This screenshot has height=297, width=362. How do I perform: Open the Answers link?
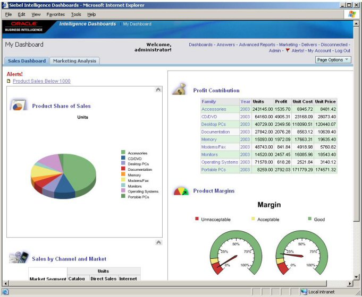[225, 45]
